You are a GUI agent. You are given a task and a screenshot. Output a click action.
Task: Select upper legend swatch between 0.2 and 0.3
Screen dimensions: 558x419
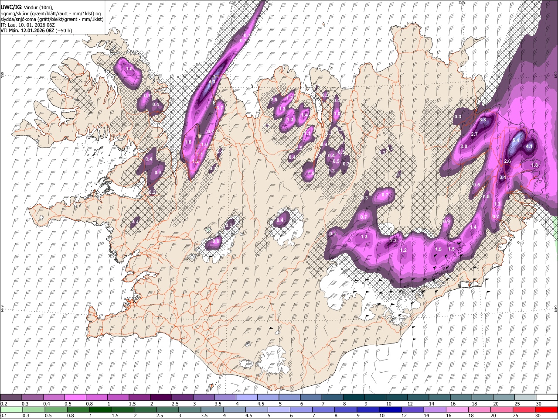pyautogui.click(x=11, y=398)
